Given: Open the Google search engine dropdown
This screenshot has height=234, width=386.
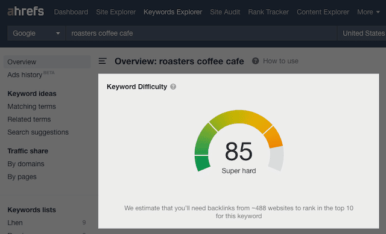Looking at the screenshot, I should [36, 33].
